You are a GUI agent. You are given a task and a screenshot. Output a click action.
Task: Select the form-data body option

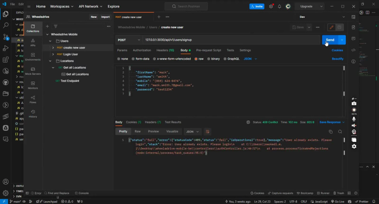pos(141,59)
